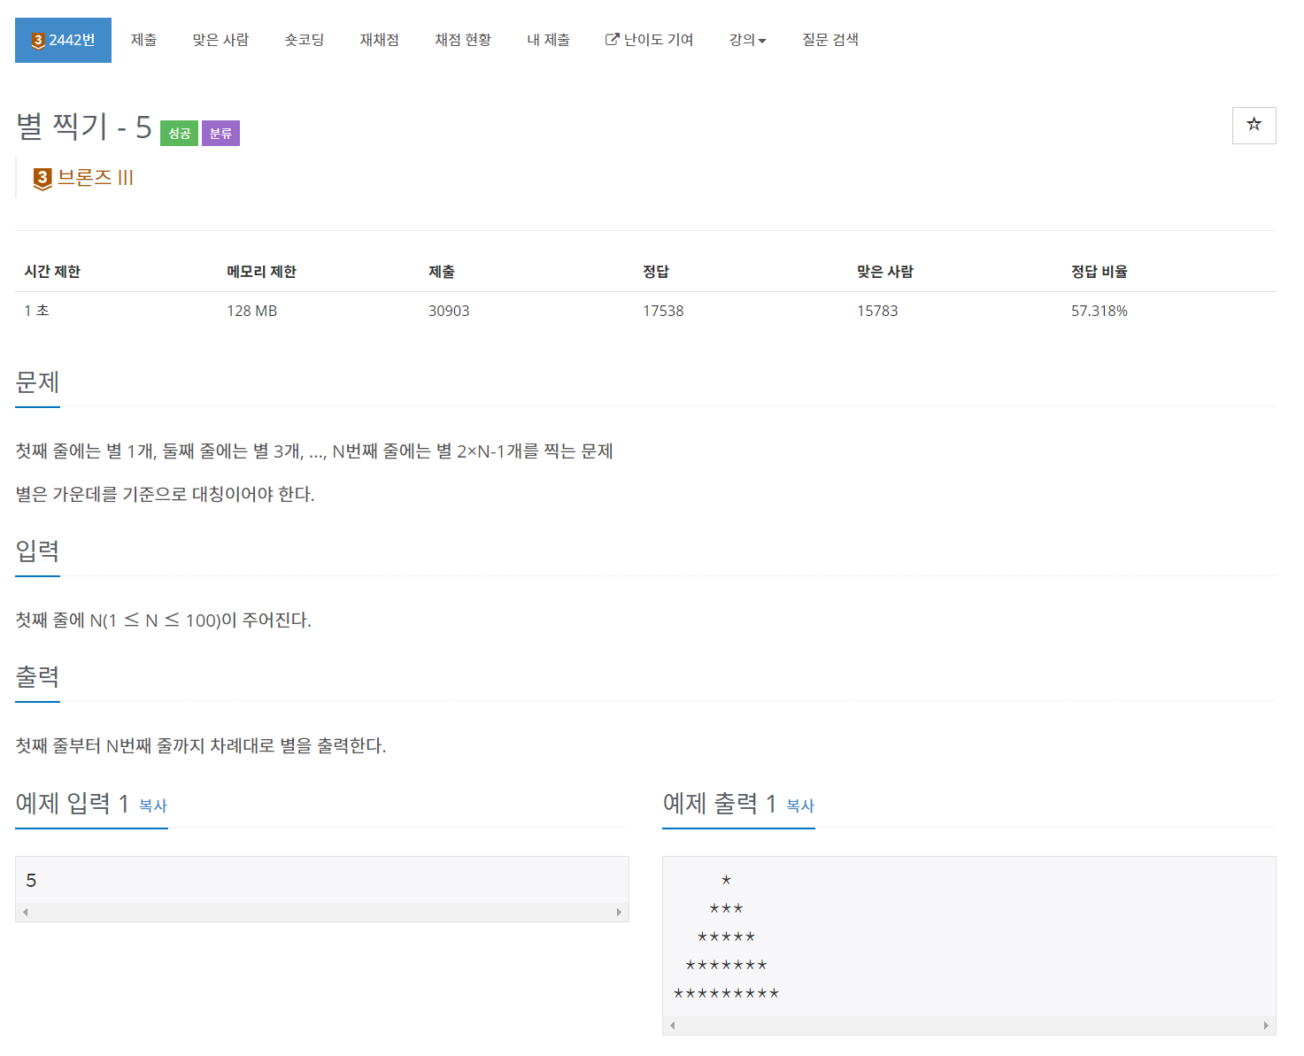The width and height of the screenshot is (1304, 1056).
Task: Click the 예제 입력 1 heading
Action: (x=73, y=804)
